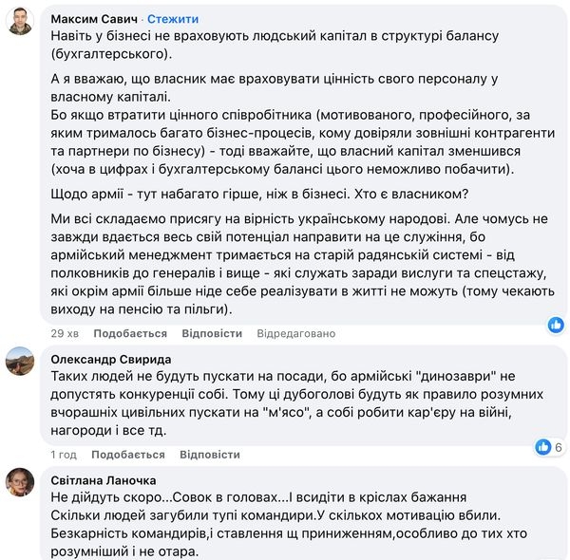This screenshot has width=570, height=560.
Task: Open Максим Савич's profile picture
Action: coord(20,21)
